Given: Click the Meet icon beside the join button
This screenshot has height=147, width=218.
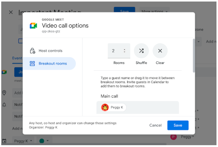Looking at the screenshot, I should point(4,72).
